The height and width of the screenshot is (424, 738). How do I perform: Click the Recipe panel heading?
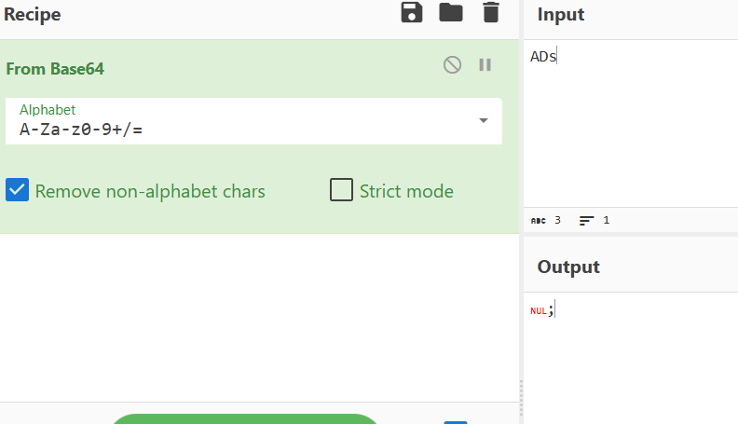33,14
